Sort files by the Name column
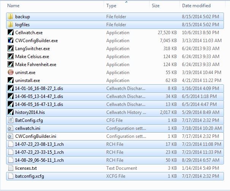The height and width of the screenshot is (191, 230). coord(14,6)
